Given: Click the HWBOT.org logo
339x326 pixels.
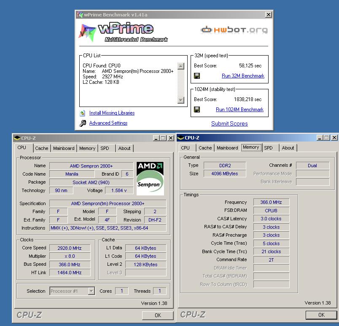Looking at the screenshot, I should click(x=234, y=29).
